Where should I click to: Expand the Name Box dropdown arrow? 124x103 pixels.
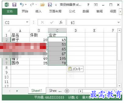coord(27,22)
